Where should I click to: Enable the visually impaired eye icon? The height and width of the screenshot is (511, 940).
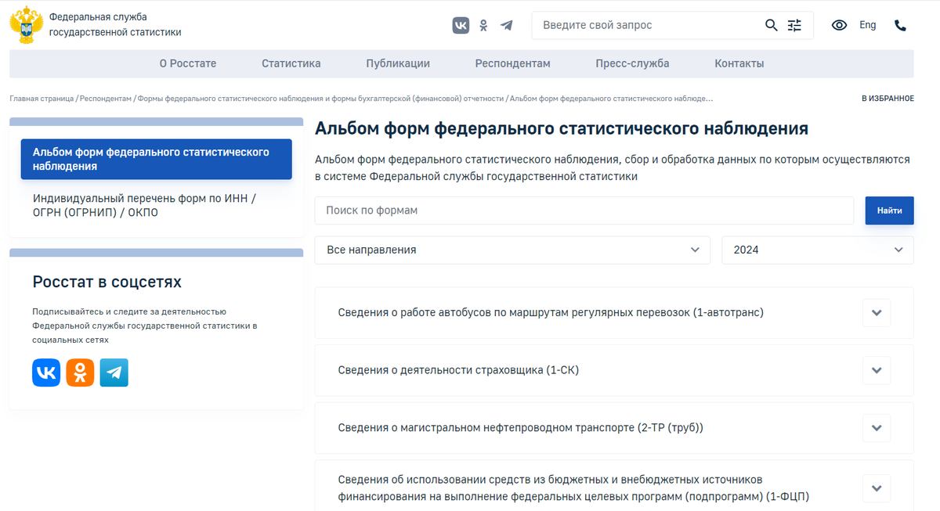pyautogui.click(x=839, y=25)
